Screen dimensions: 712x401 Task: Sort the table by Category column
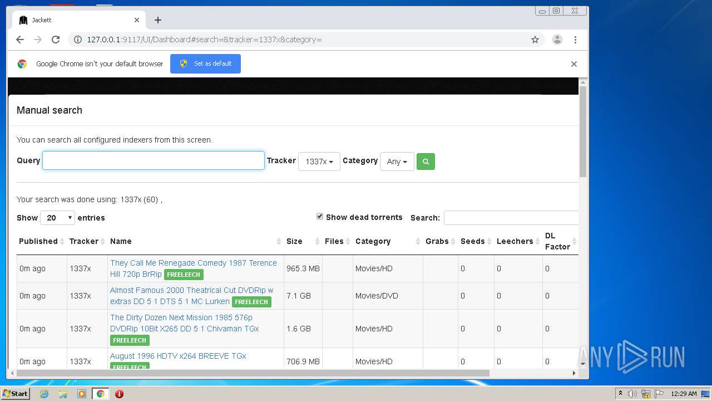click(x=388, y=241)
